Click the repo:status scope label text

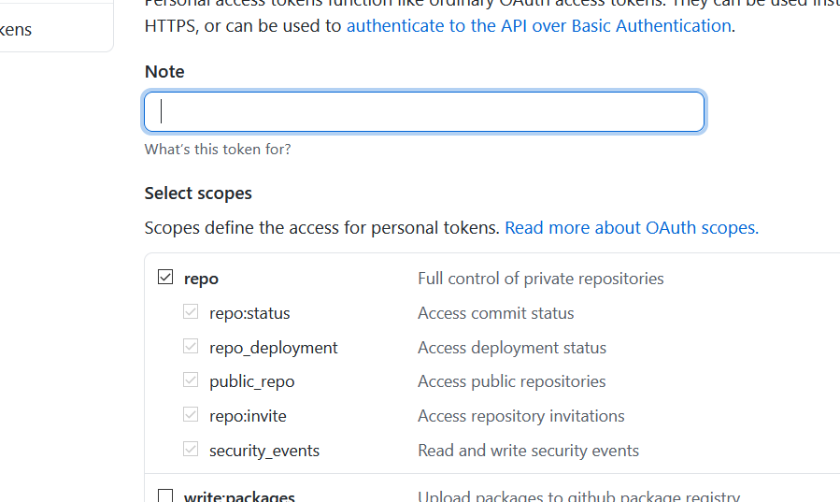click(249, 313)
